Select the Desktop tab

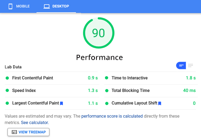click(56, 6)
